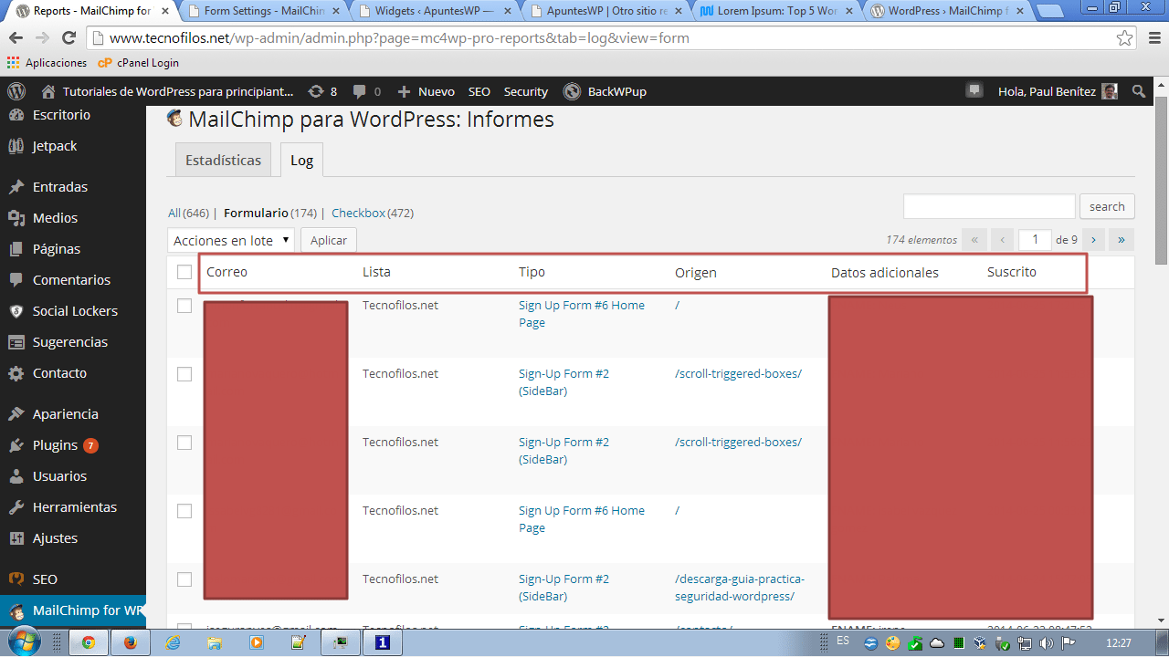1169x657 pixels.
Task: Click the Suscrito column header
Action: 1012,272
